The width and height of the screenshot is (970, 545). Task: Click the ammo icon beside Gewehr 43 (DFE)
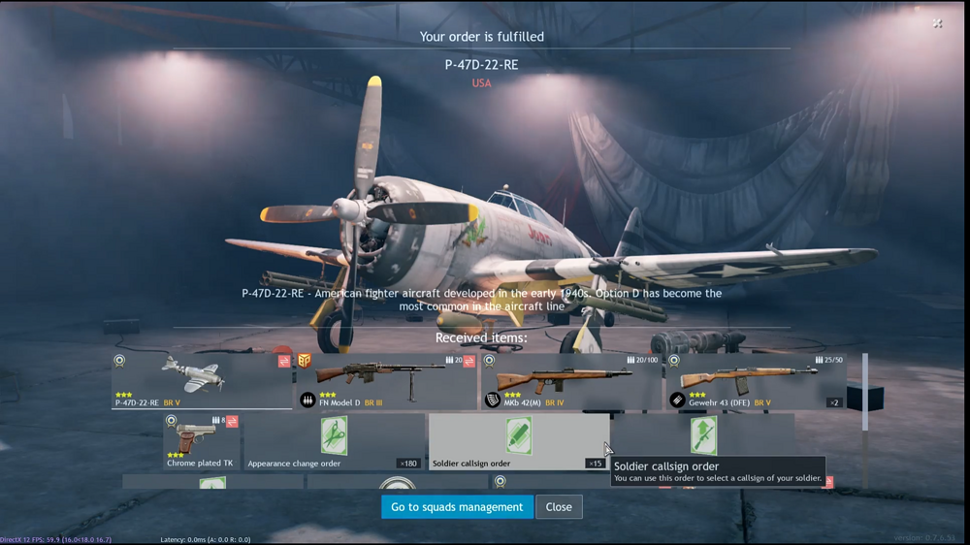677,401
